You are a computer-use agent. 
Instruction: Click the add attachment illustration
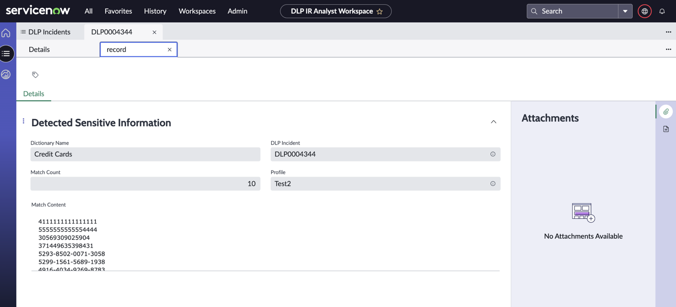[583, 213]
